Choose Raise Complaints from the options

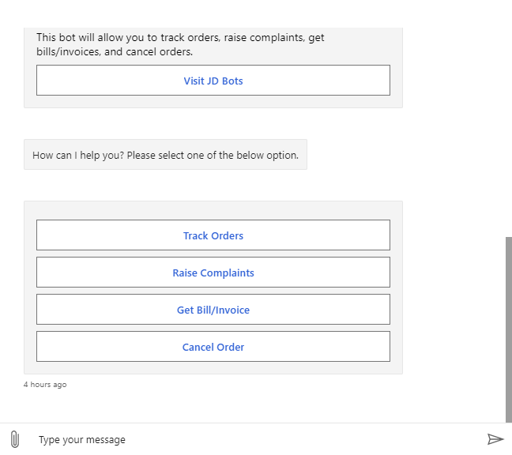(213, 273)
